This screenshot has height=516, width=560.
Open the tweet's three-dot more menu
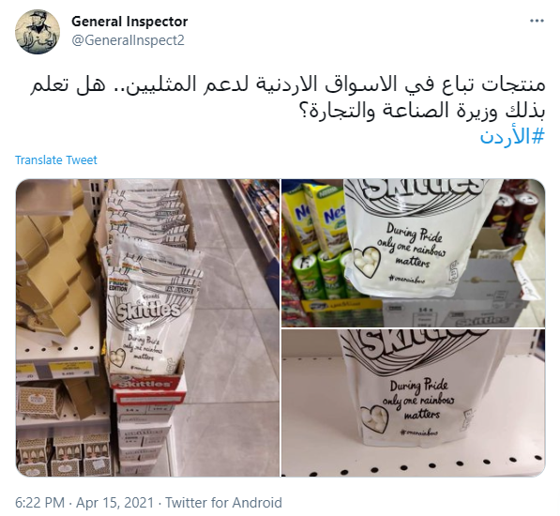[x=537, y=21]
